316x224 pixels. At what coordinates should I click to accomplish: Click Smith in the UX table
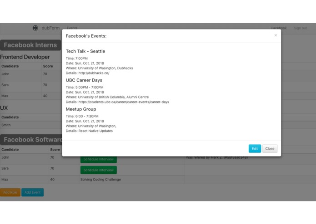(x=6, y=125)
